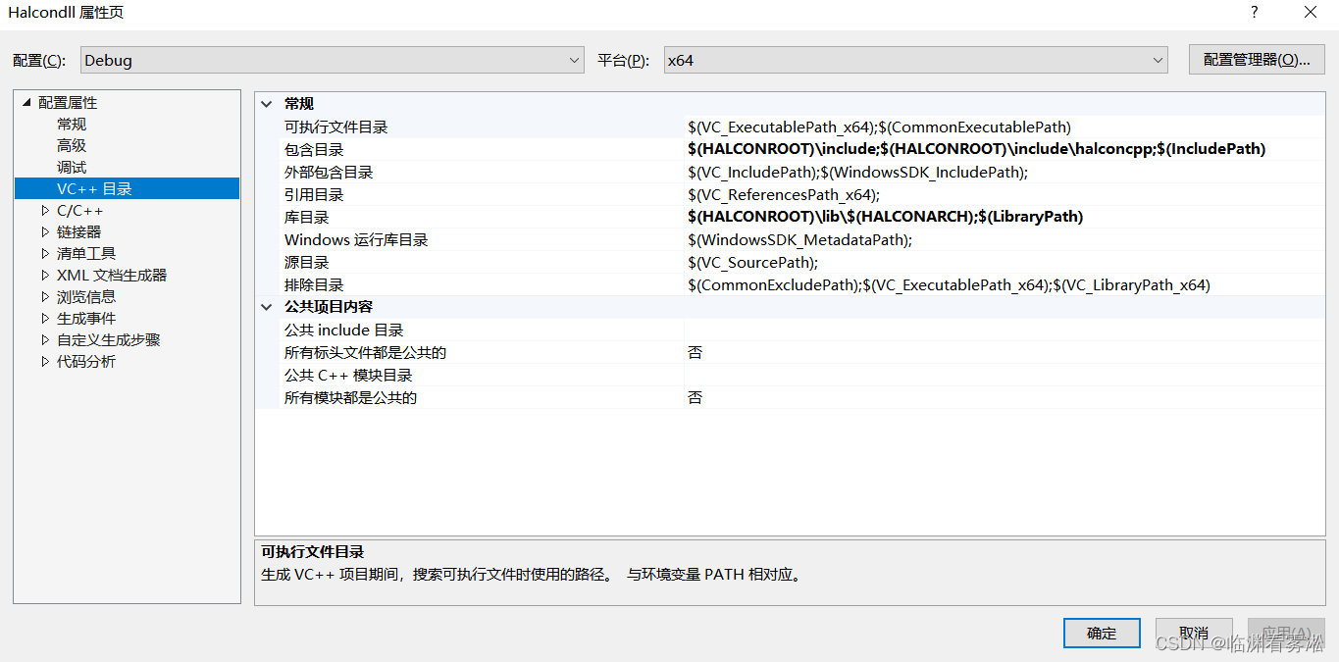Select the 高级 (Advanced) tree item
The height and width of the screenshot is (662, 1339).
pyautogui.click(x=71, y=145)
